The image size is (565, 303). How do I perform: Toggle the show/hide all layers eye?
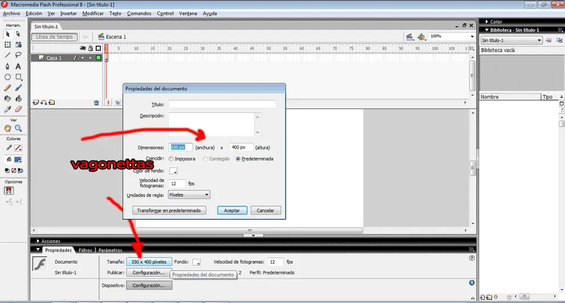point(83,48)
